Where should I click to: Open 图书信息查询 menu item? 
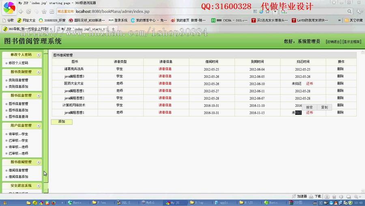18,117
